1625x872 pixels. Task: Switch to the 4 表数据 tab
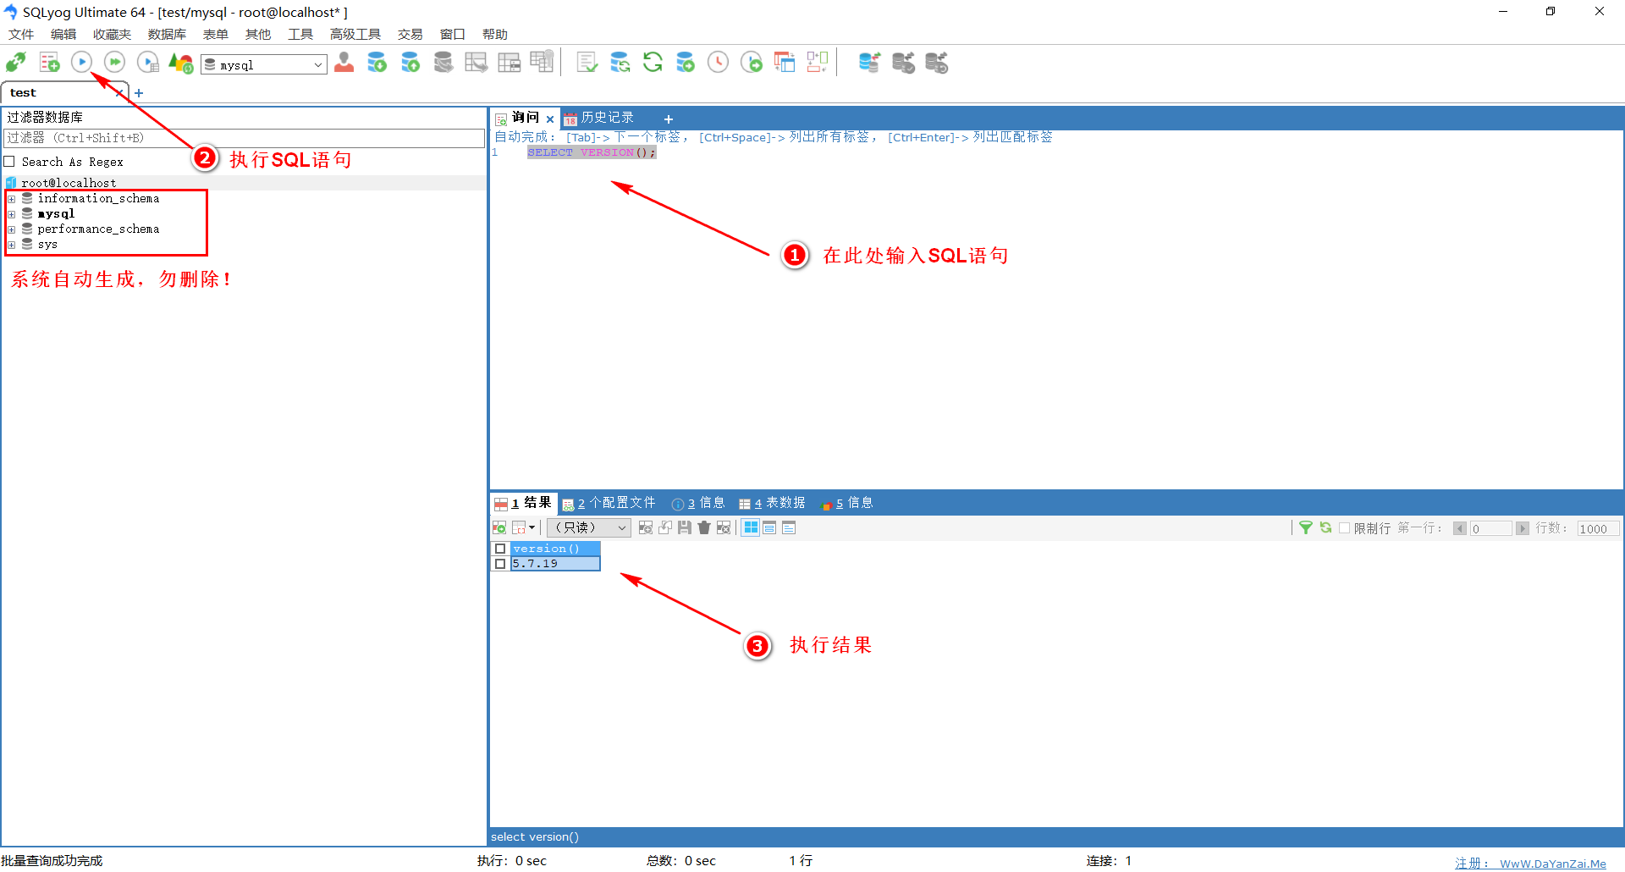click(772, 503)
